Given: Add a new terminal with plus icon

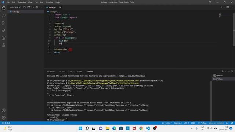Looking at the screenshot, I should (x=223, y=71).
